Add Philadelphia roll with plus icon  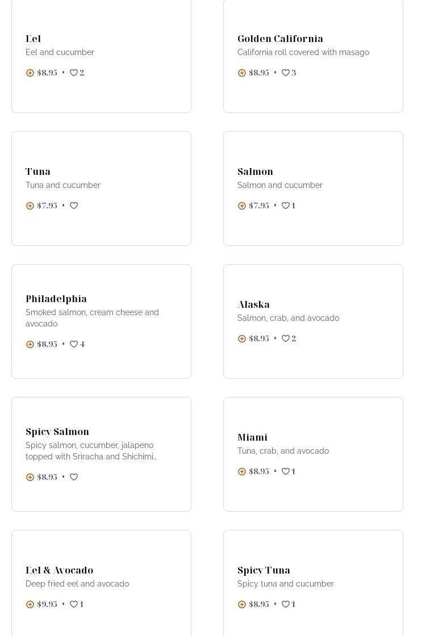point(30,344)
